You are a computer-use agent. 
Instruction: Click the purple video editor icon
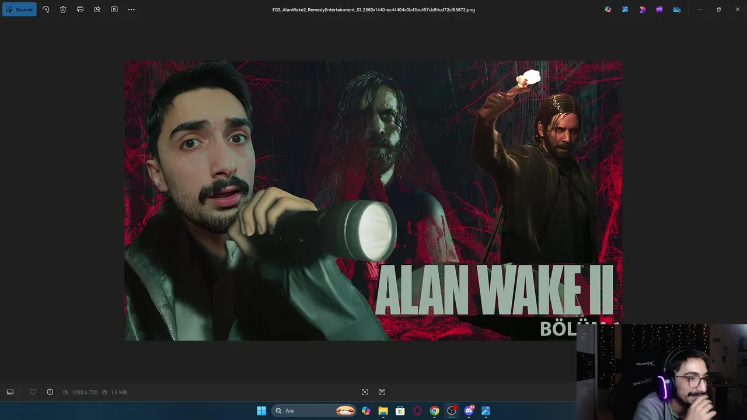pos(659,9)
